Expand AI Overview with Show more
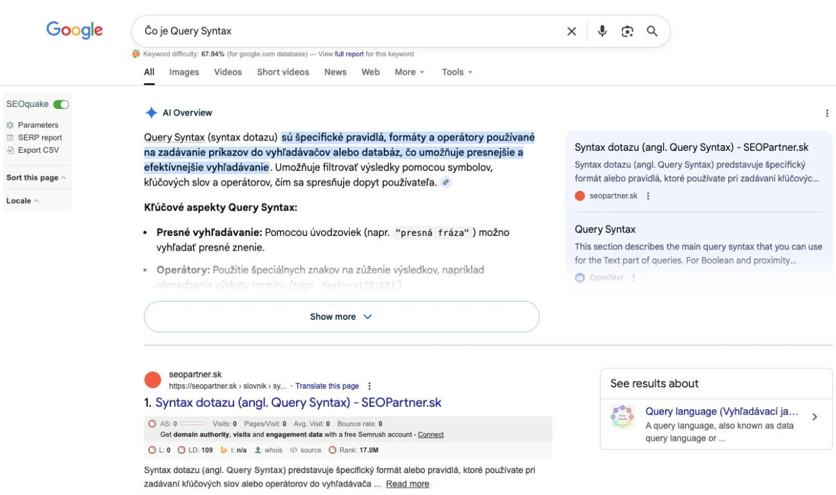Viewport: 836px width, 495px height. [341, 316]
